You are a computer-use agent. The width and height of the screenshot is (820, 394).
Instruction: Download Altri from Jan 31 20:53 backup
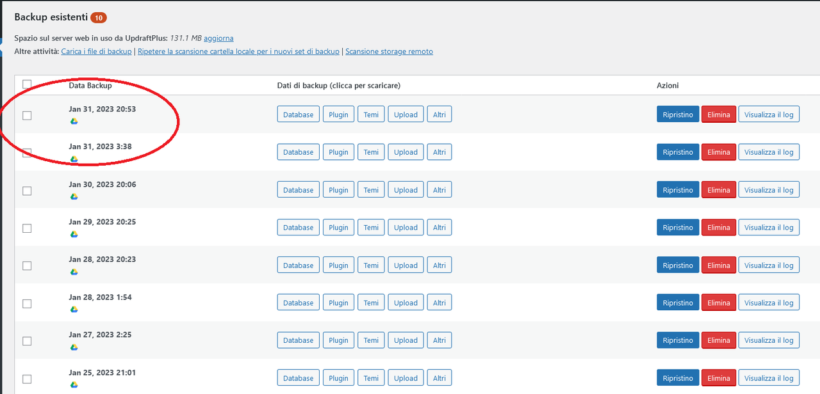439,114
